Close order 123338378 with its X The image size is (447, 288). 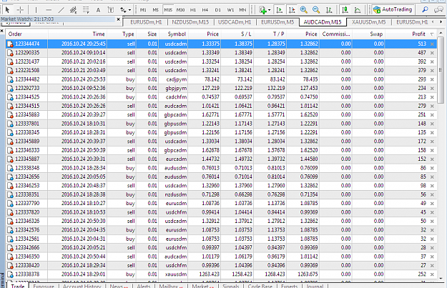tap(432, 274)
